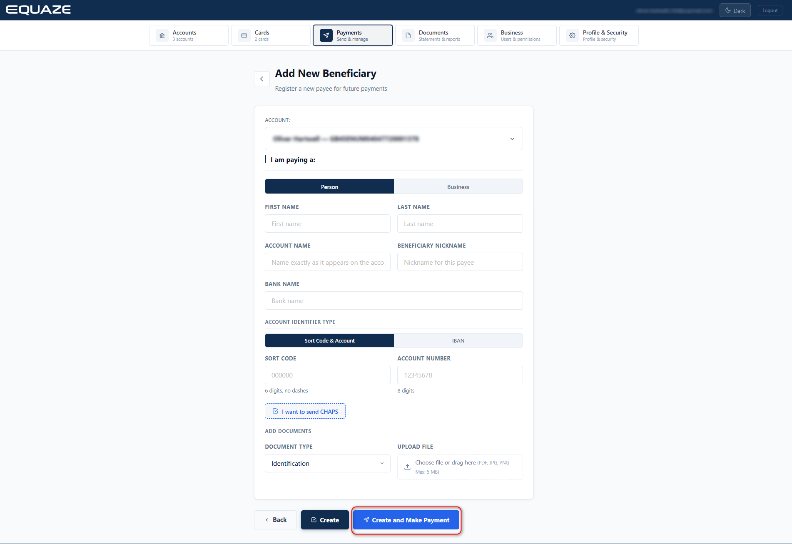
Task: Click the gear icon in Profile & Security
Action: pos(572,35)
